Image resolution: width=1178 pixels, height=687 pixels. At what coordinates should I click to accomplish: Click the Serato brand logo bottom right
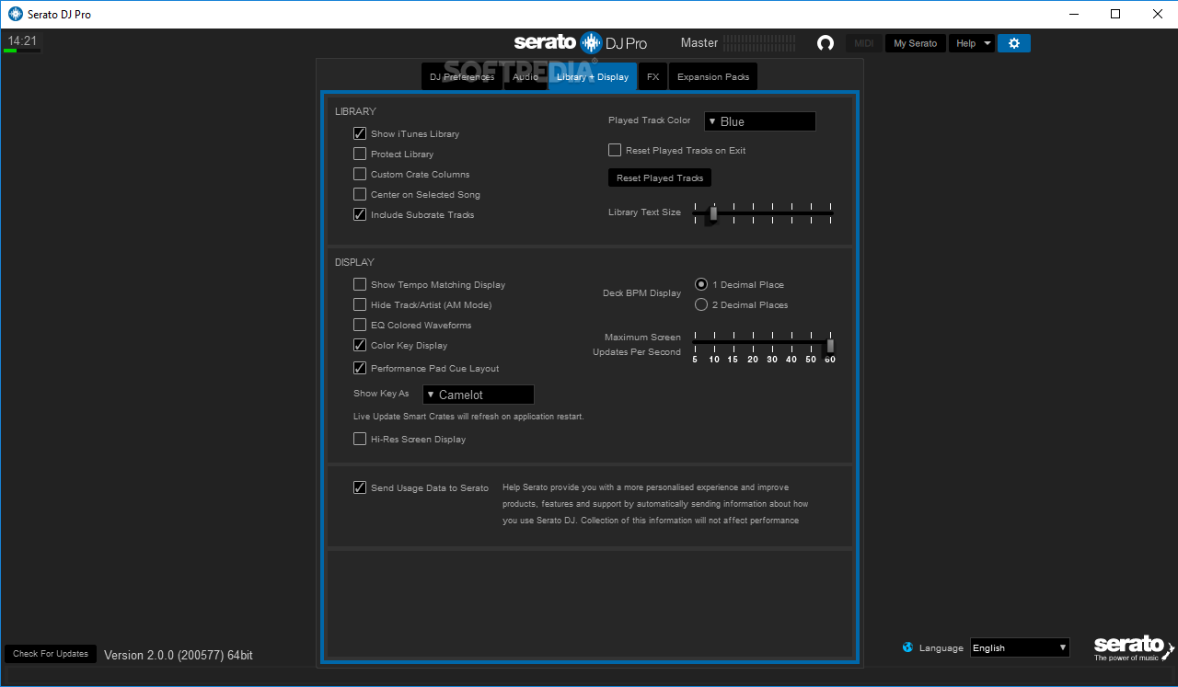click(x=1134, y=647)
